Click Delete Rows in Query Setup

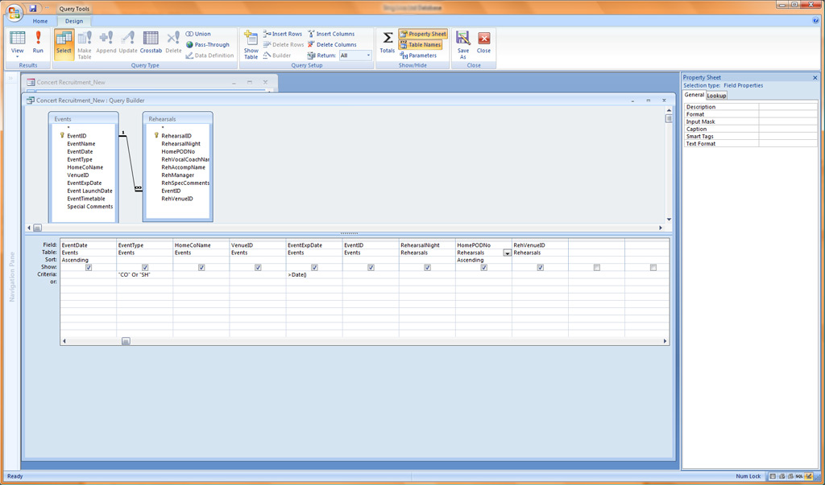284,45
